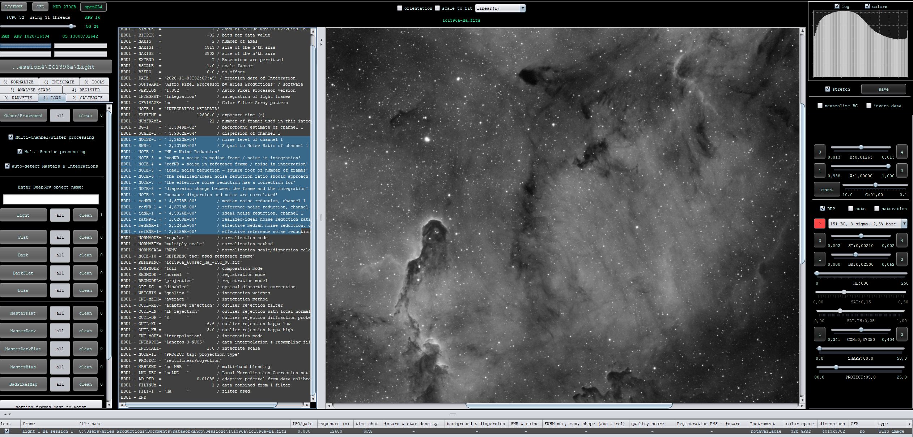Click the SHARP sharpening slider

tap(861, 349)
